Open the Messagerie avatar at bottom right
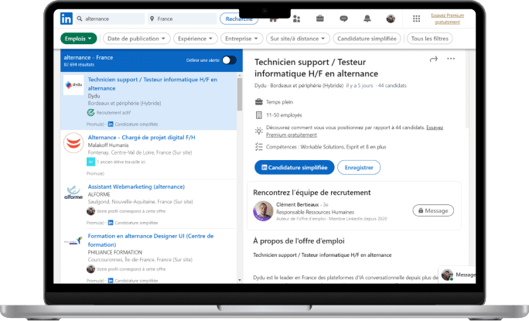Screen dimensions: 529x321 click(447, 275)
